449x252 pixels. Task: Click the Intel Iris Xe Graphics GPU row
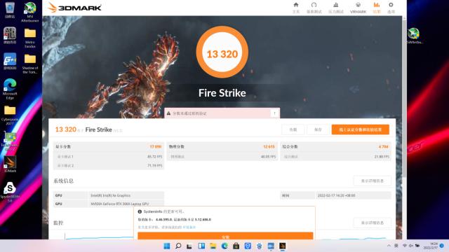click(109, 195)
